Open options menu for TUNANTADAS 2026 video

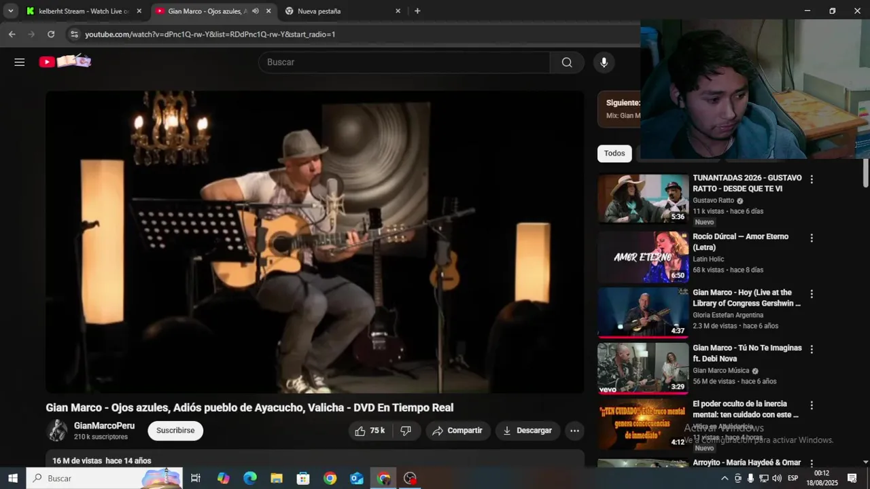[x=811, y=179]
